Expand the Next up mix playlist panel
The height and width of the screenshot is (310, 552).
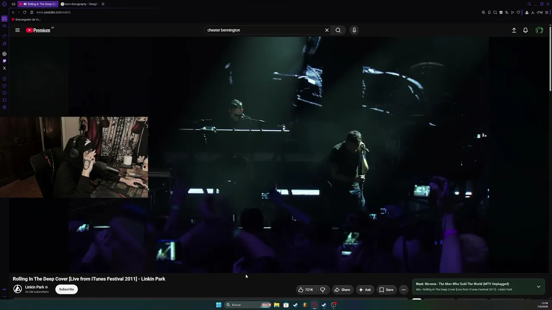[x=538, y=287]
